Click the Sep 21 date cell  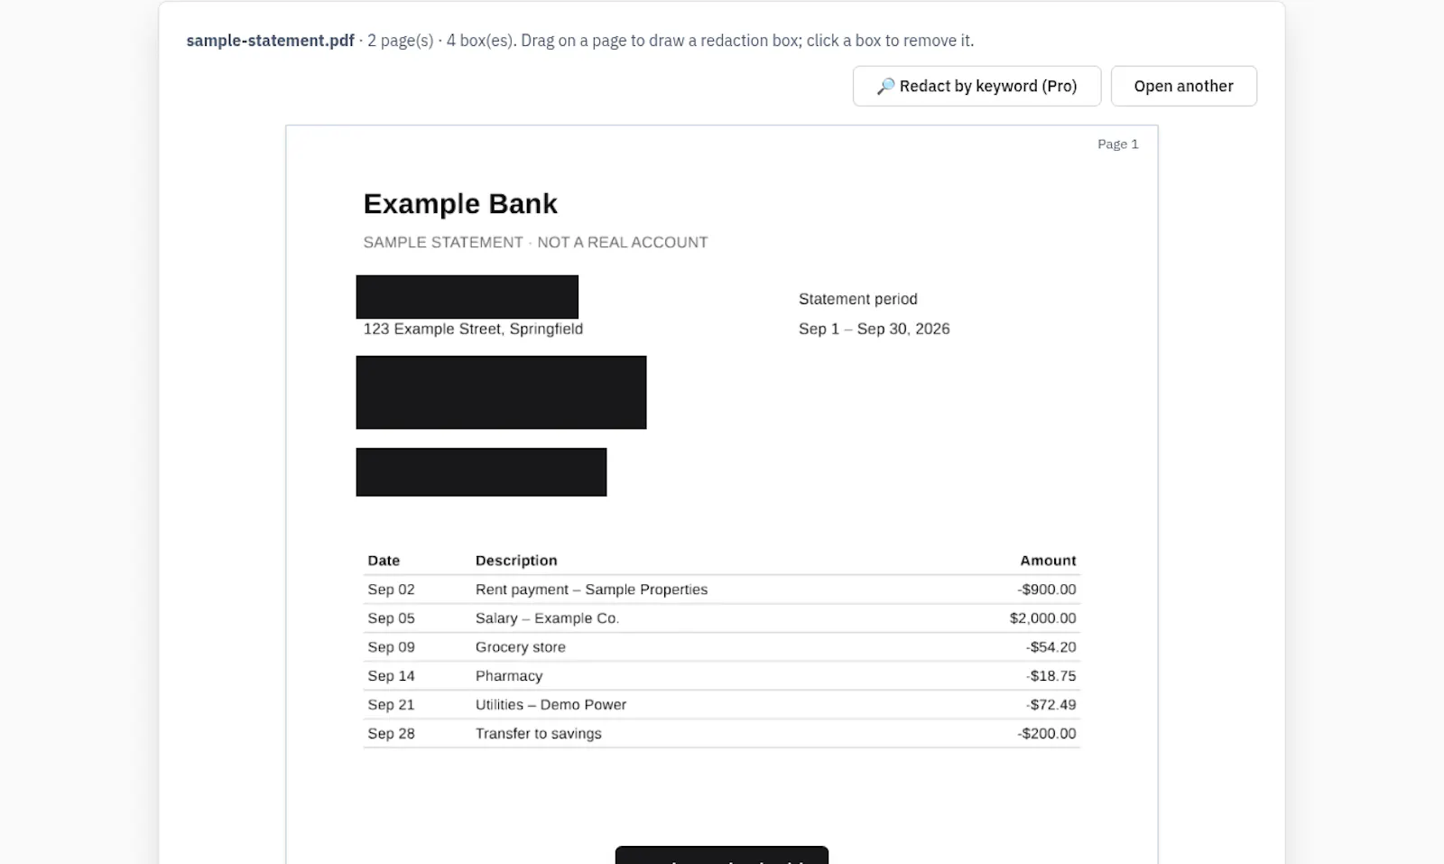click(x=391, y=705)
